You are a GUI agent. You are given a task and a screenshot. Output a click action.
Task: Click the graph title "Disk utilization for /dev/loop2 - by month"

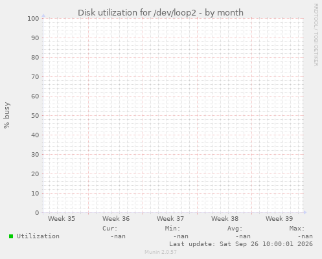click(x=161, y=13)
